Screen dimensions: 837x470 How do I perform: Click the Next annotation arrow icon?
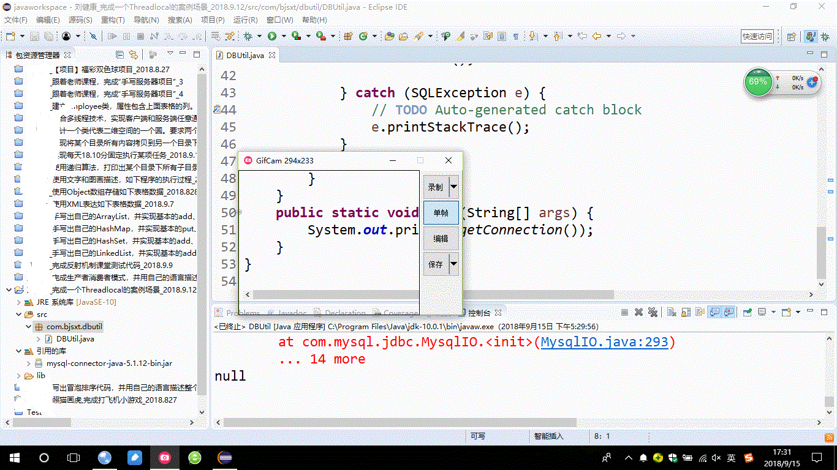(x=532, y=36)
